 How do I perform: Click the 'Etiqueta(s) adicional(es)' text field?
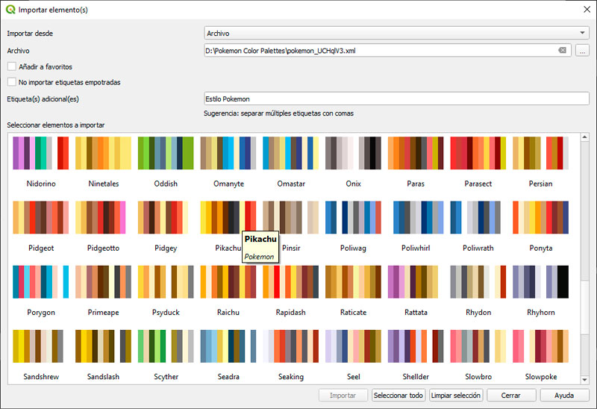[396, 99]
